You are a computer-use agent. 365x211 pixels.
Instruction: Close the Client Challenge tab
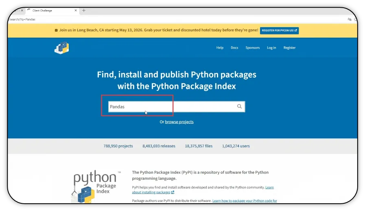click(76, 11)
